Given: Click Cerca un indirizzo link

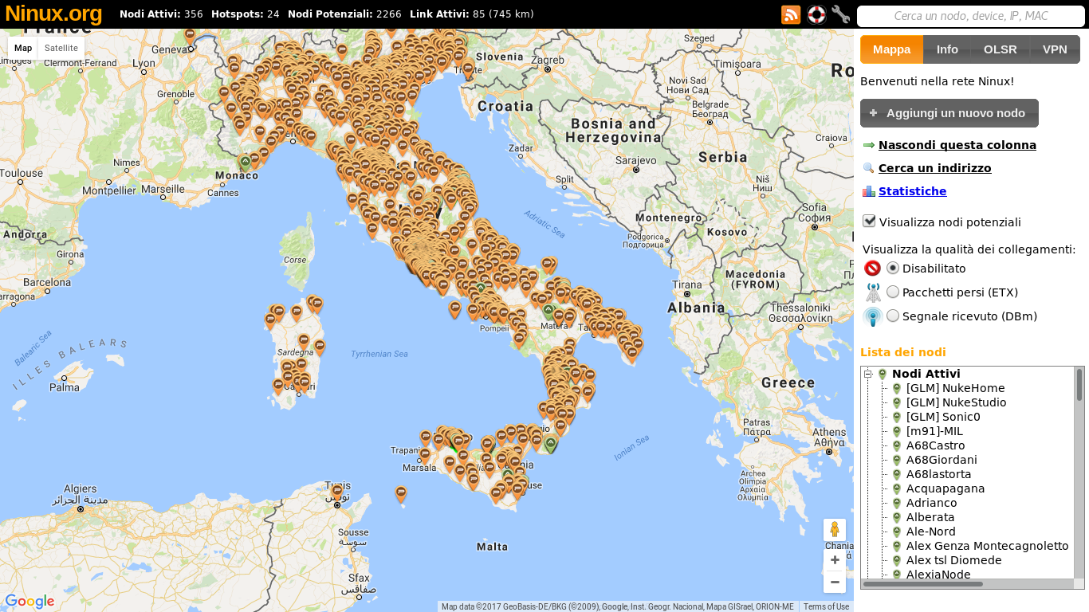Looking at the screenshot, I should (x=935, y=168).
